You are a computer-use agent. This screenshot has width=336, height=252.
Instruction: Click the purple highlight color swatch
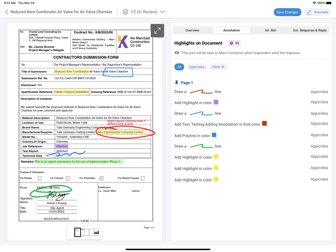click(x=216, y=102)
